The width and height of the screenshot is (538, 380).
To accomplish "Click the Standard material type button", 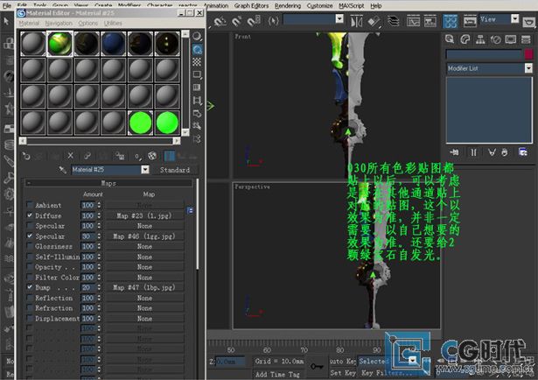I will (x=175, y=170).
